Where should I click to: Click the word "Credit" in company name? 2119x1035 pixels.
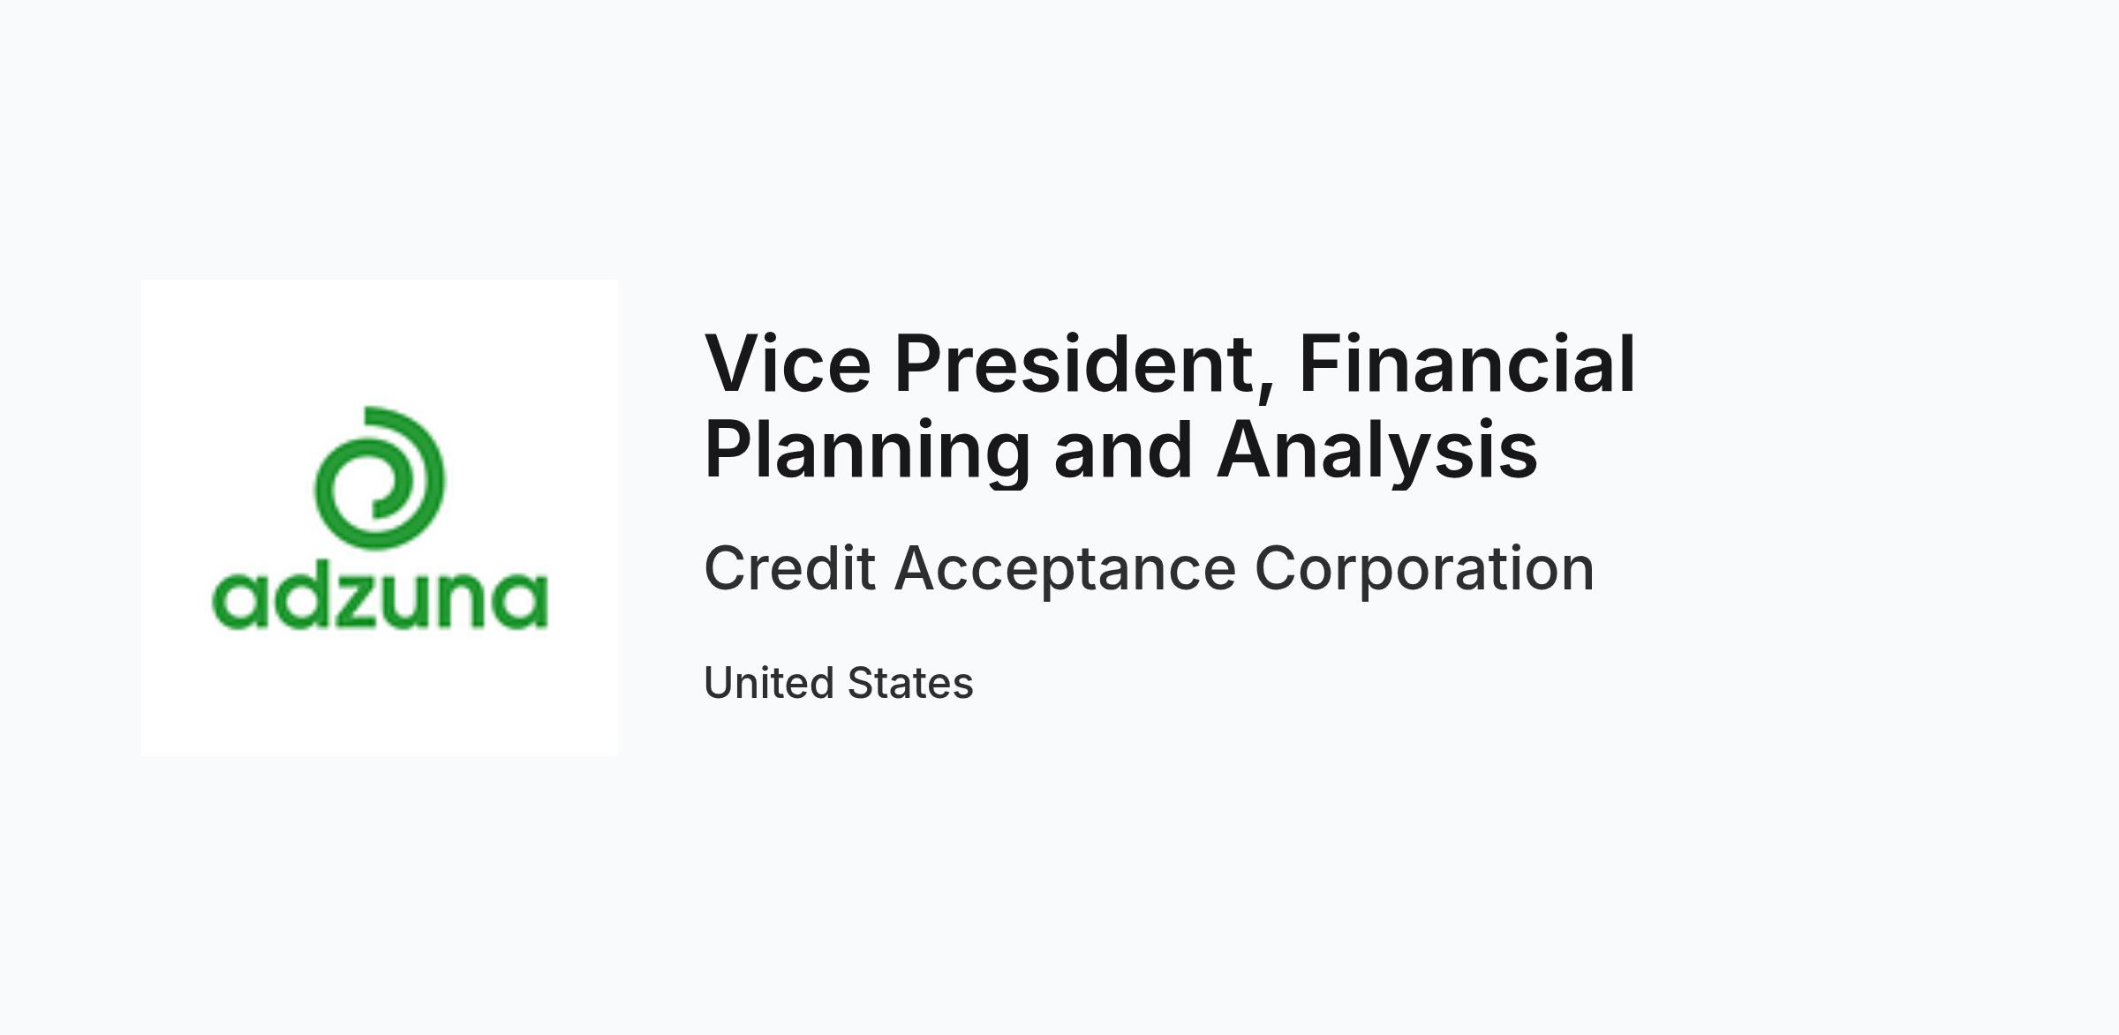click(789, 567)
